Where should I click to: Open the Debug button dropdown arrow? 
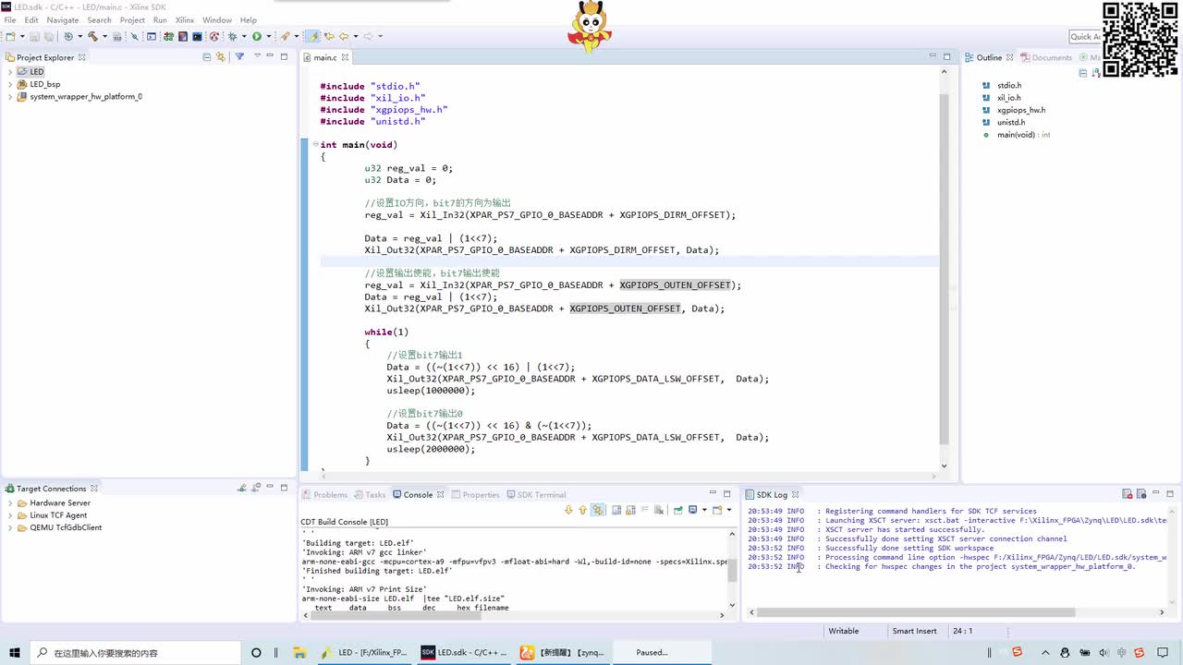[244, 37]
